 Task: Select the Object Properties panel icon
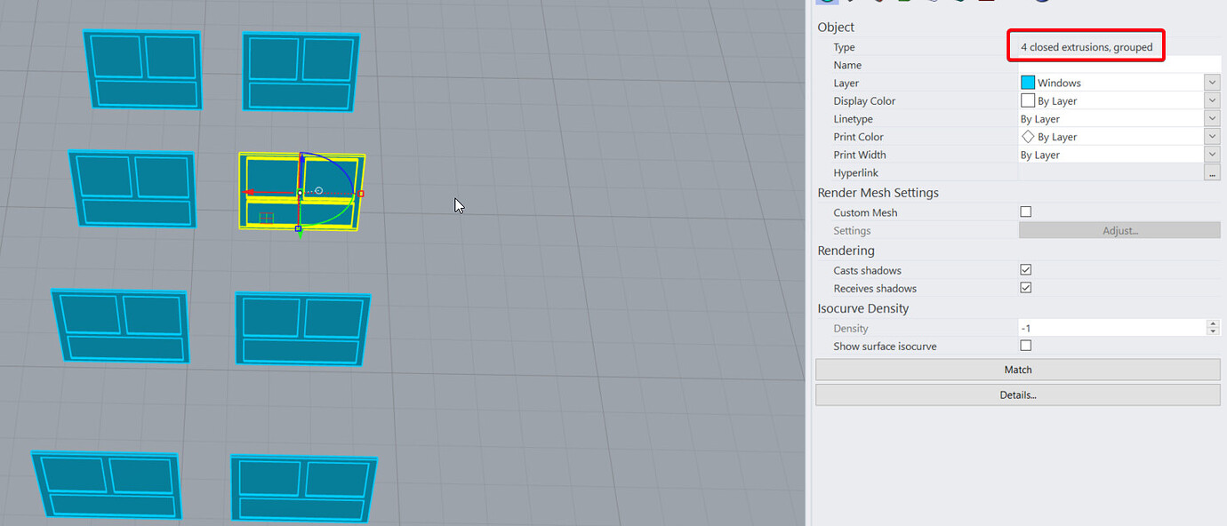(828, 1)
